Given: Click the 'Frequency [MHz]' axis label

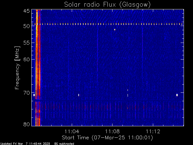Looking at the screenshot, I should (x=17, y=68).
